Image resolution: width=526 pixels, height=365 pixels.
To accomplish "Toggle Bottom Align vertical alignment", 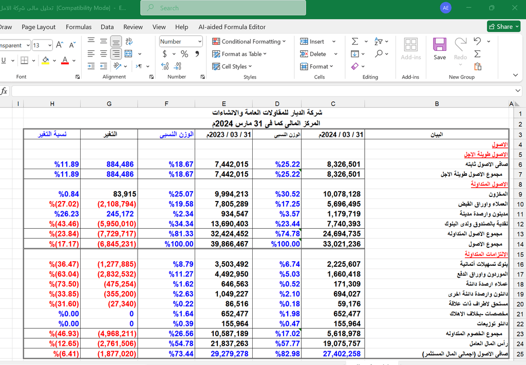I will click(116, 41).
